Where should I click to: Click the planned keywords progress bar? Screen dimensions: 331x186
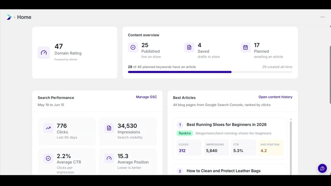(210, 72)
